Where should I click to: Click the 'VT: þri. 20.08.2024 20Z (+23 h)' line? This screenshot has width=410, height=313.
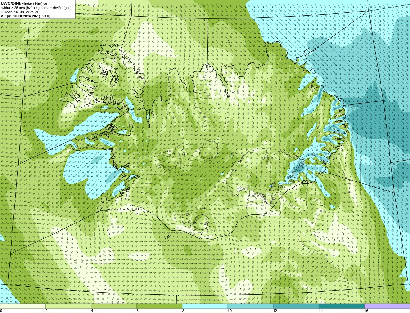click(x=25, y=16)
